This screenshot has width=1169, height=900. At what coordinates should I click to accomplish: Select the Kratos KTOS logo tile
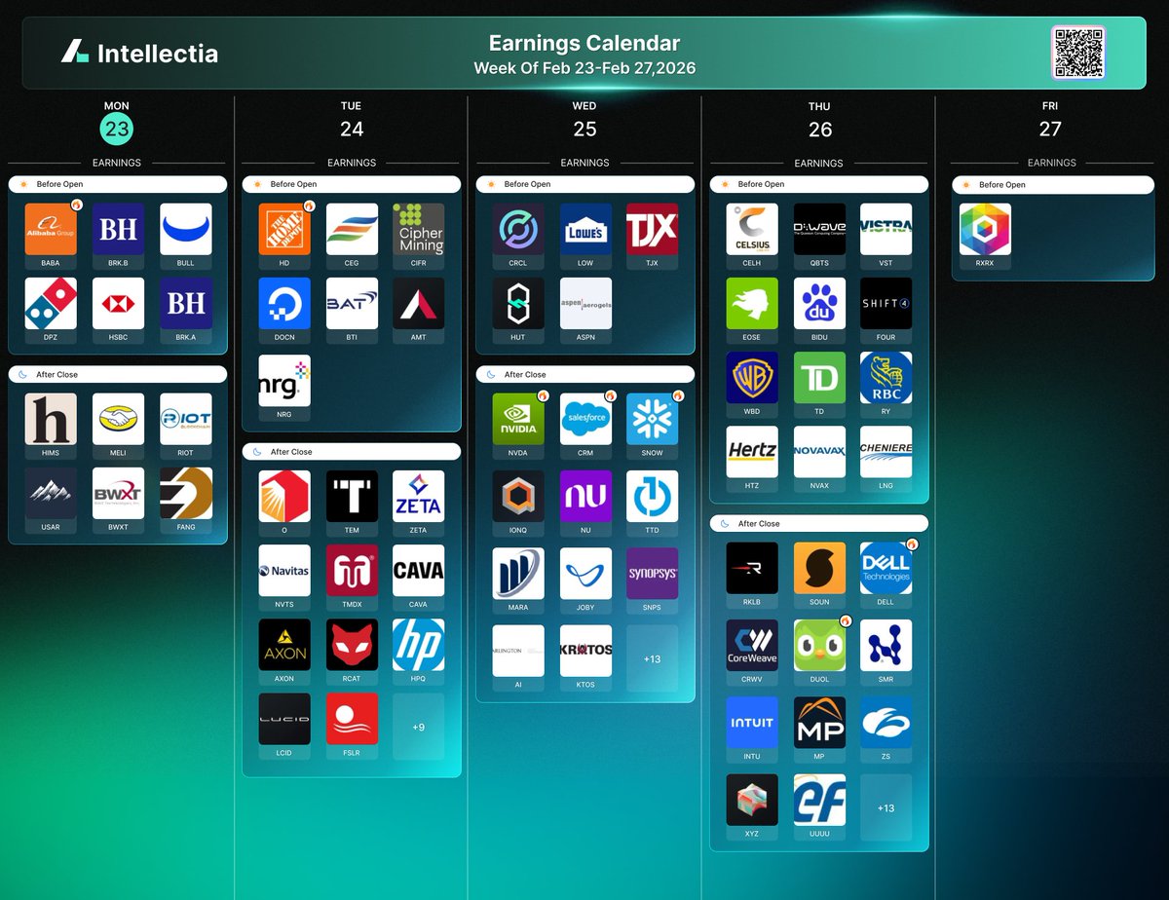(x=585, y=651)
